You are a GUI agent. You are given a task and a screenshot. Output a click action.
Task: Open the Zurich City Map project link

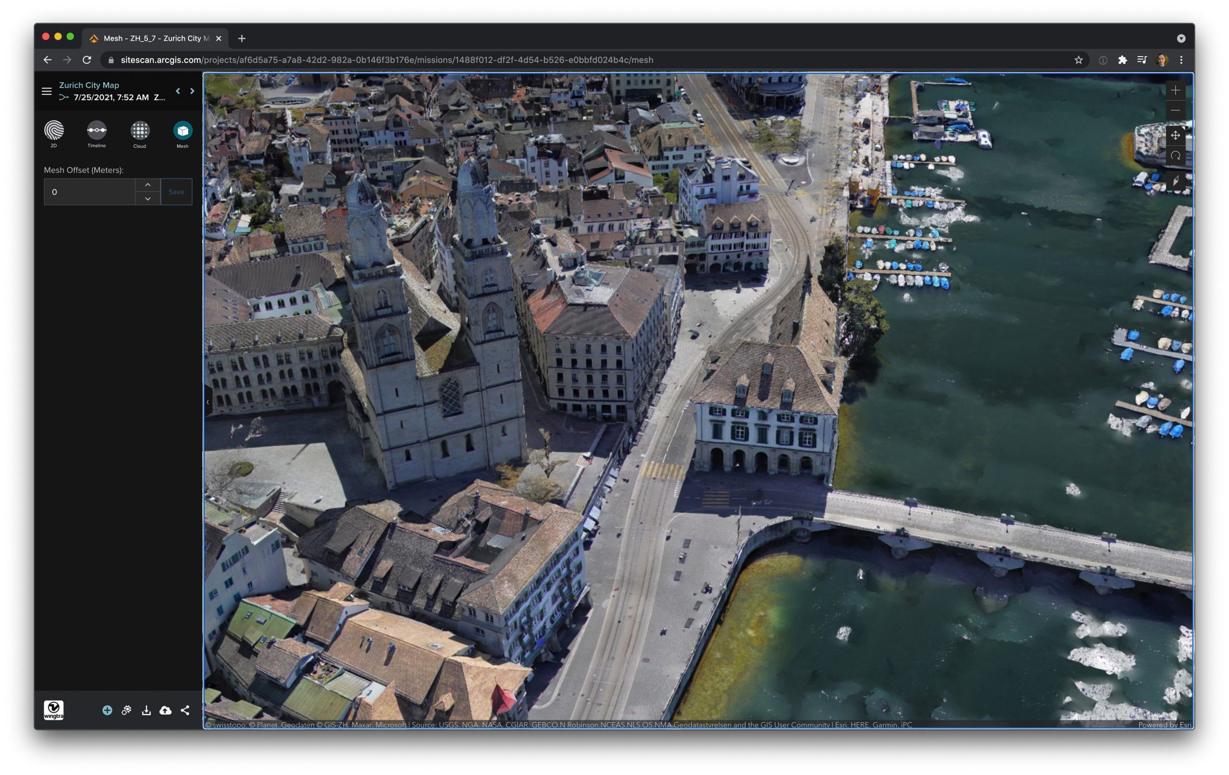click(89, 85)
